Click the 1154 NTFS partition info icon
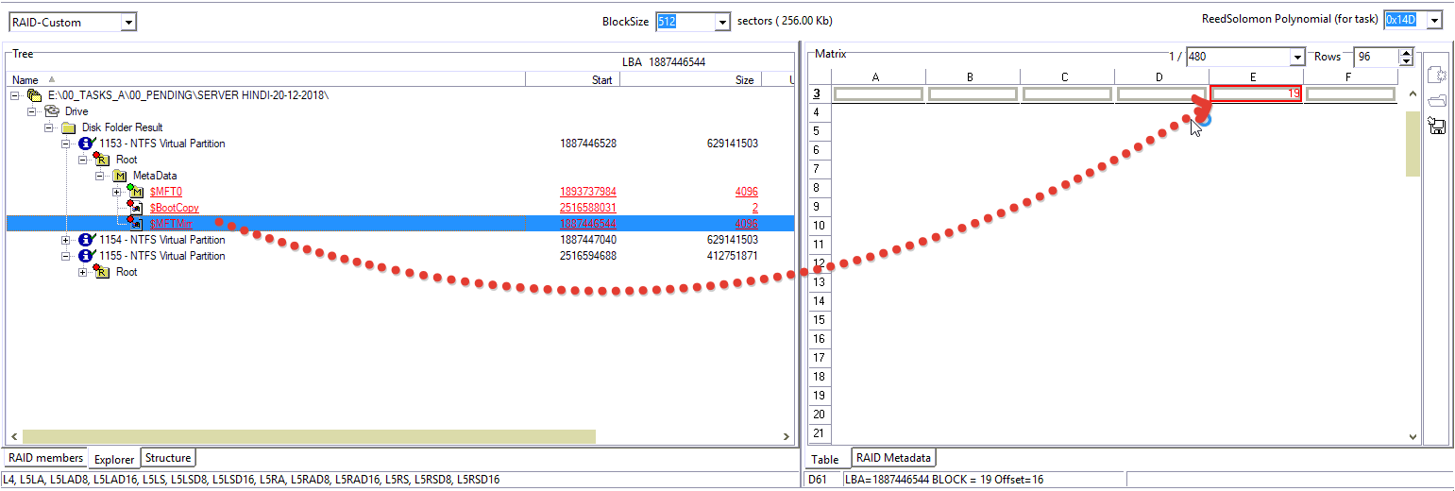The image size is (1455, 491). coord(87,240)
